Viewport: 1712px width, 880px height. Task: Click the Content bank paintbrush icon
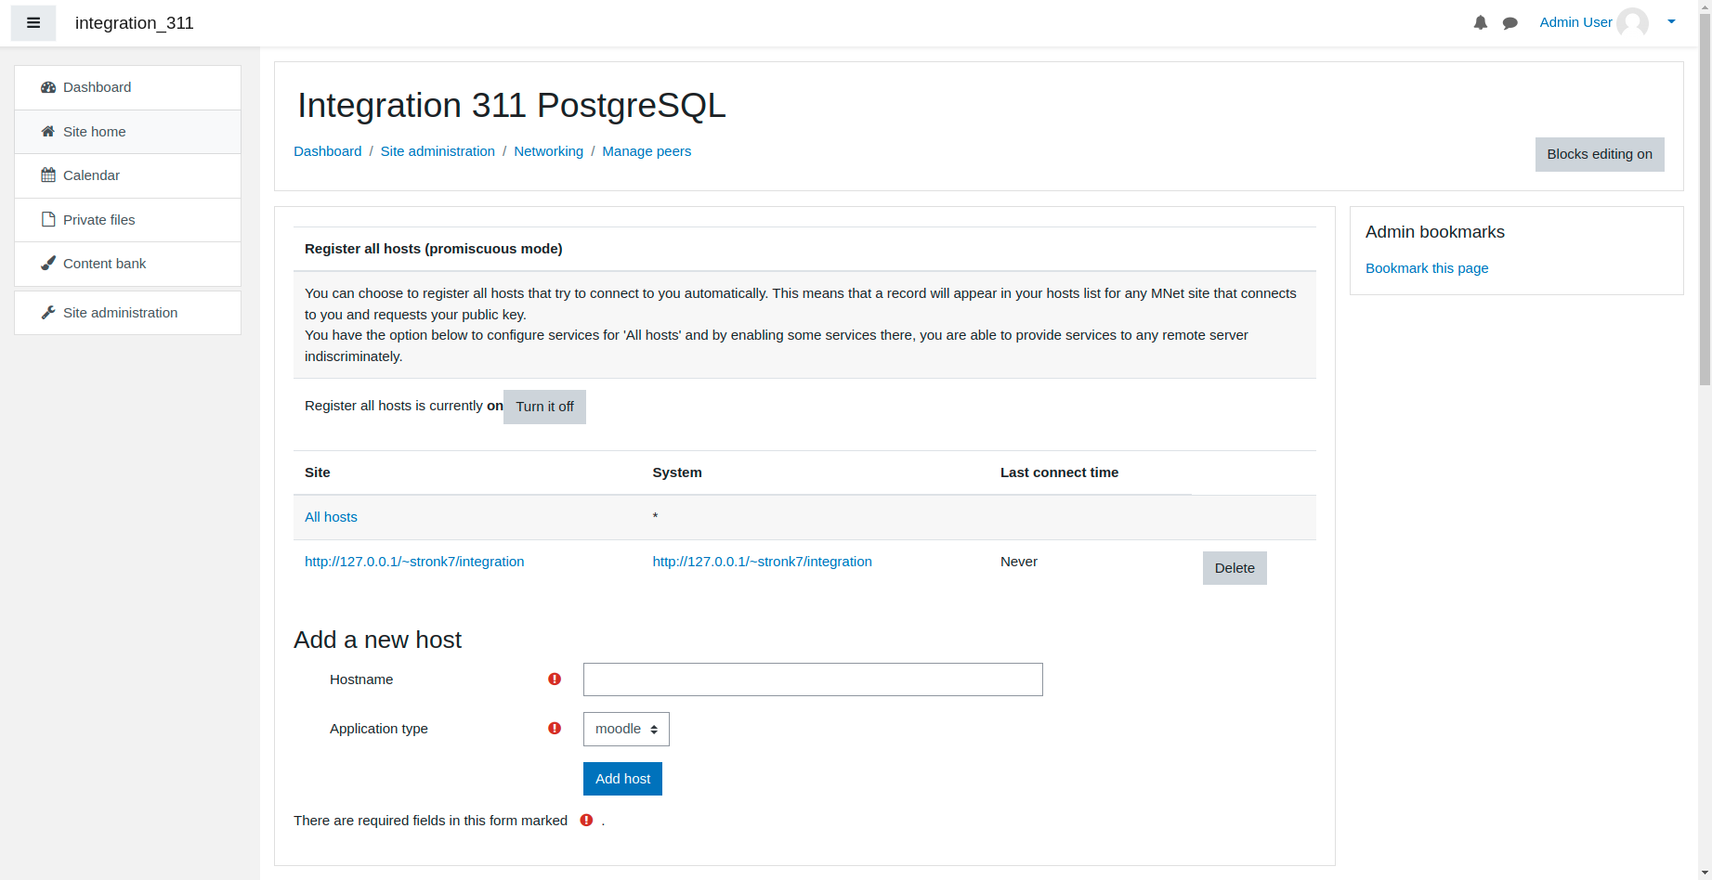pos(48,264)
